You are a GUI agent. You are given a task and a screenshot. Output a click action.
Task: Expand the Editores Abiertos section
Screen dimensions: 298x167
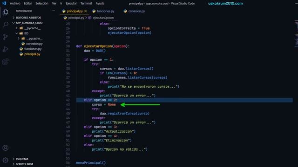[x=28, y=18]
